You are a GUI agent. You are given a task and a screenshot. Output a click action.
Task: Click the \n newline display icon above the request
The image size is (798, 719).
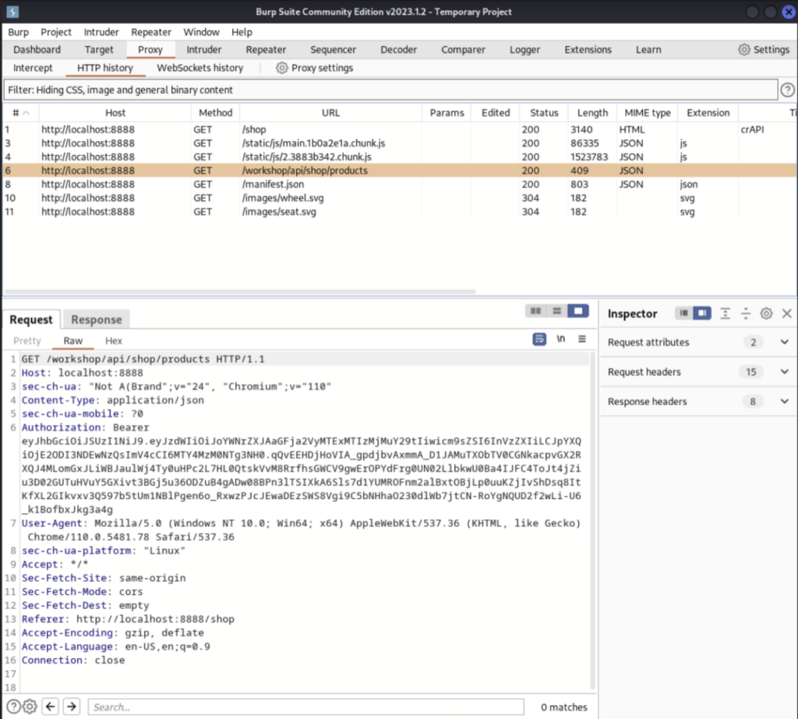(560, 340)
